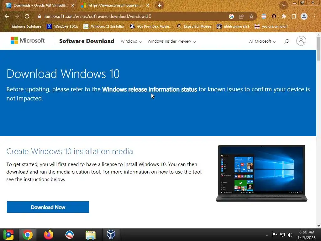Expand the Windows Insider Preview dropdown
This screenshot has height=241, width=321.
(x=171, y=41)
